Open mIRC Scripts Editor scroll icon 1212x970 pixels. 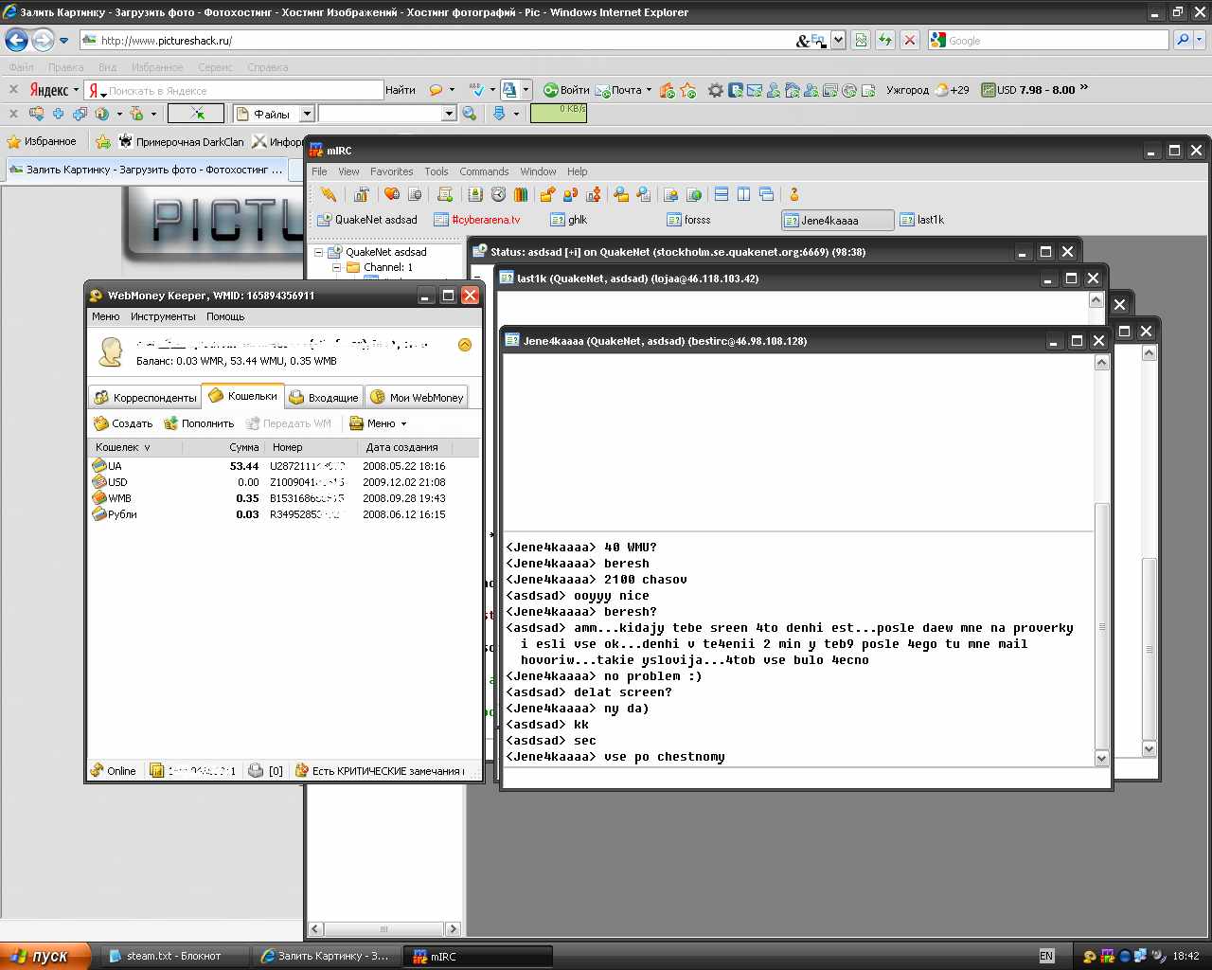[x=445, y=194]
